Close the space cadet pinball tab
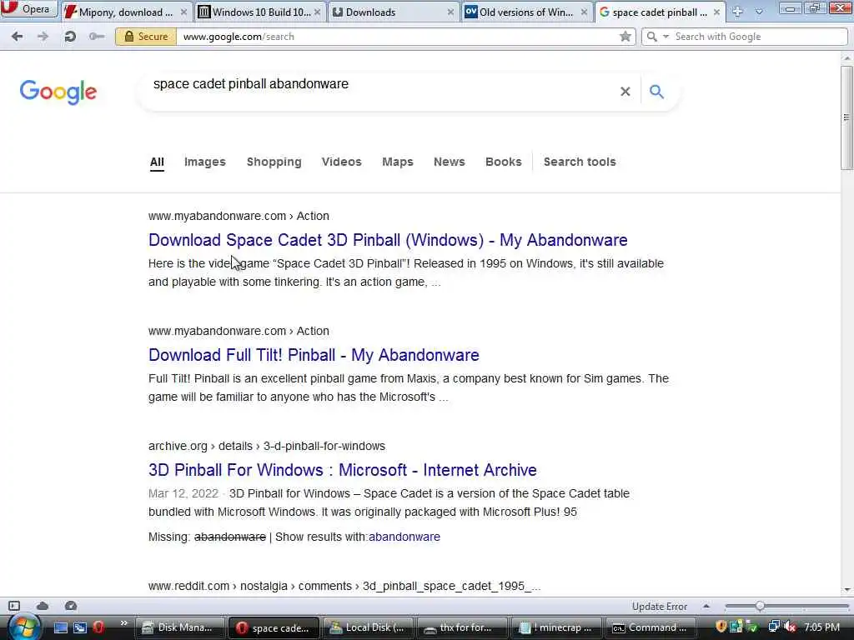Viewport: 854px width, 640px height. tap(716, 12)
